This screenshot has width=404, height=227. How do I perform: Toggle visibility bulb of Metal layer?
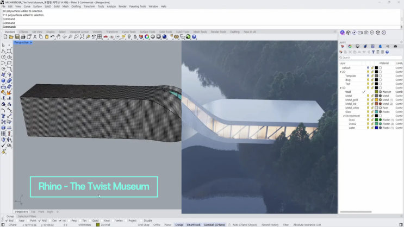click(x=368, y=96)
